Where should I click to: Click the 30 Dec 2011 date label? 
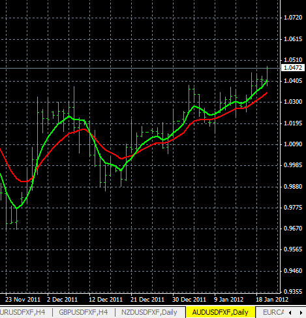(189, 300)
